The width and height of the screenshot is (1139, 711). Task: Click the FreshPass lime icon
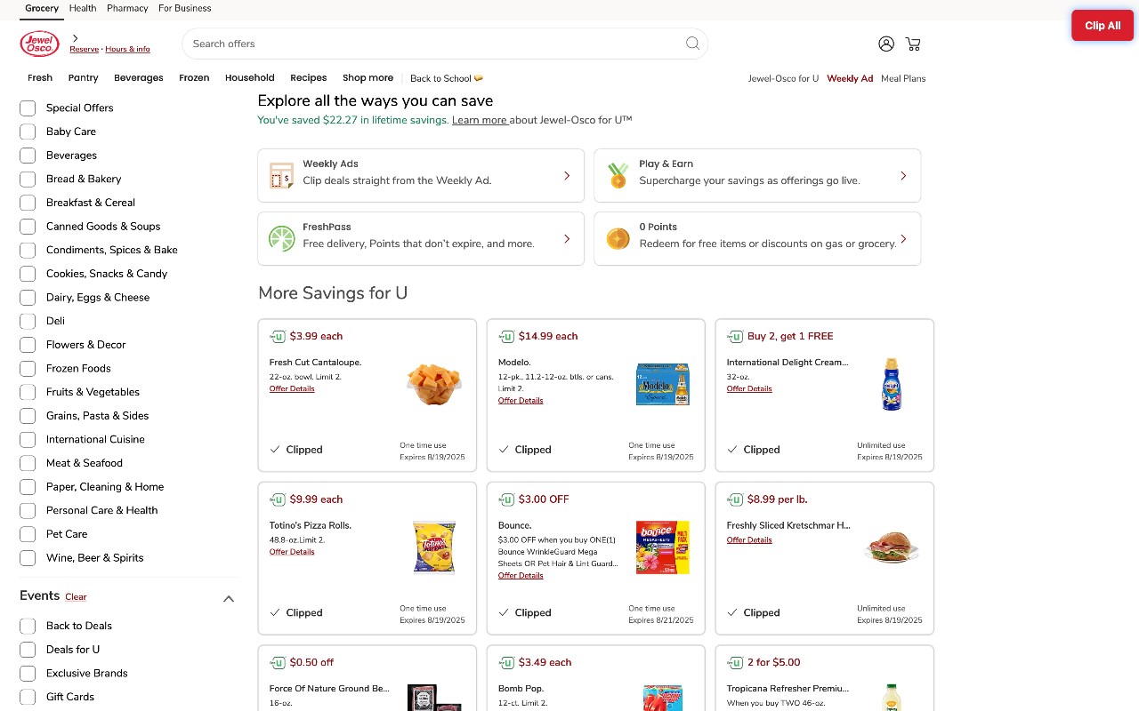[281, 238]
